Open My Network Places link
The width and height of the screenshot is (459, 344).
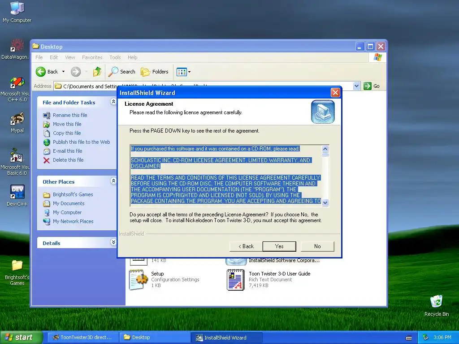click(x=73, y=221)
